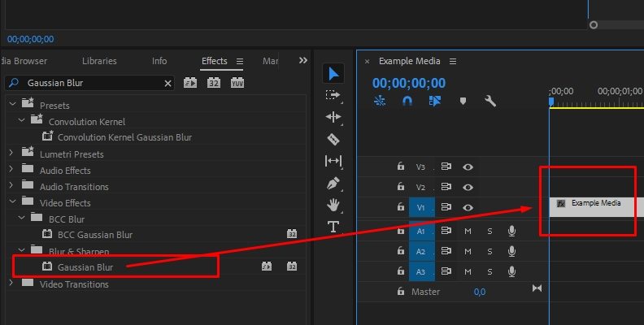This screenshot has height=325, width=644.
Task: Click the Example Media clip on V1
Action: pyautogui.click(x=596, y=207)
